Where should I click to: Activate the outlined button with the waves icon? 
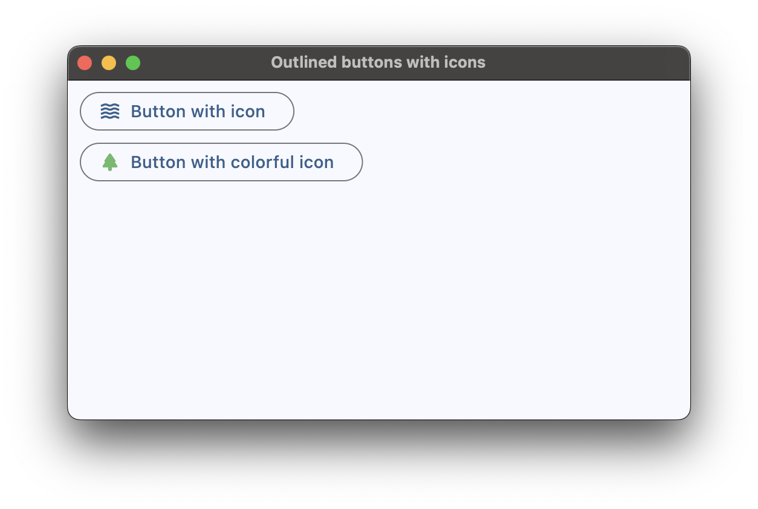point(187,111)
